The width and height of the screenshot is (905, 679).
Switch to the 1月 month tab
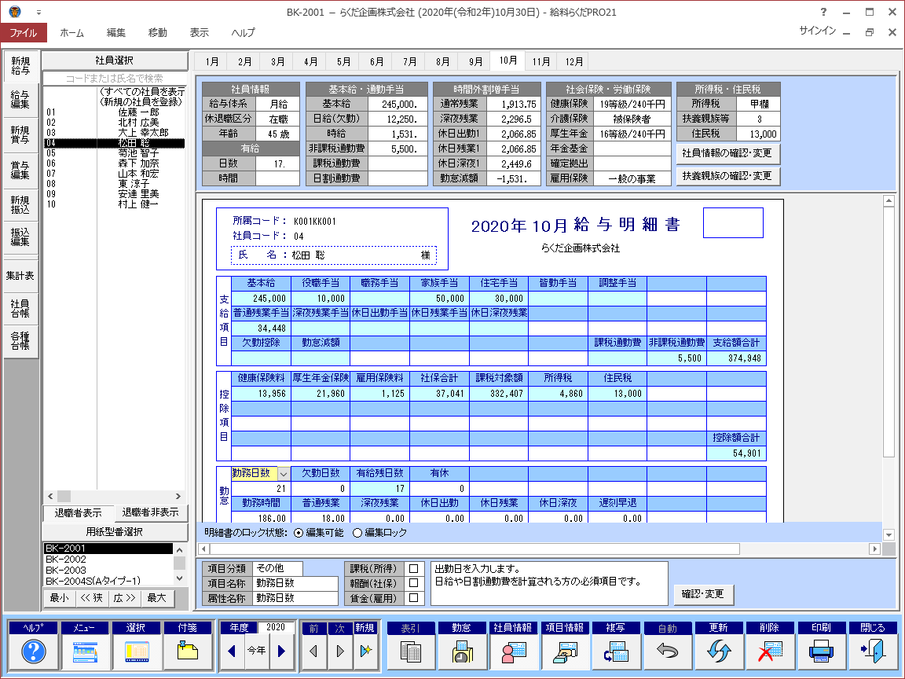click(x=212, y=62)
